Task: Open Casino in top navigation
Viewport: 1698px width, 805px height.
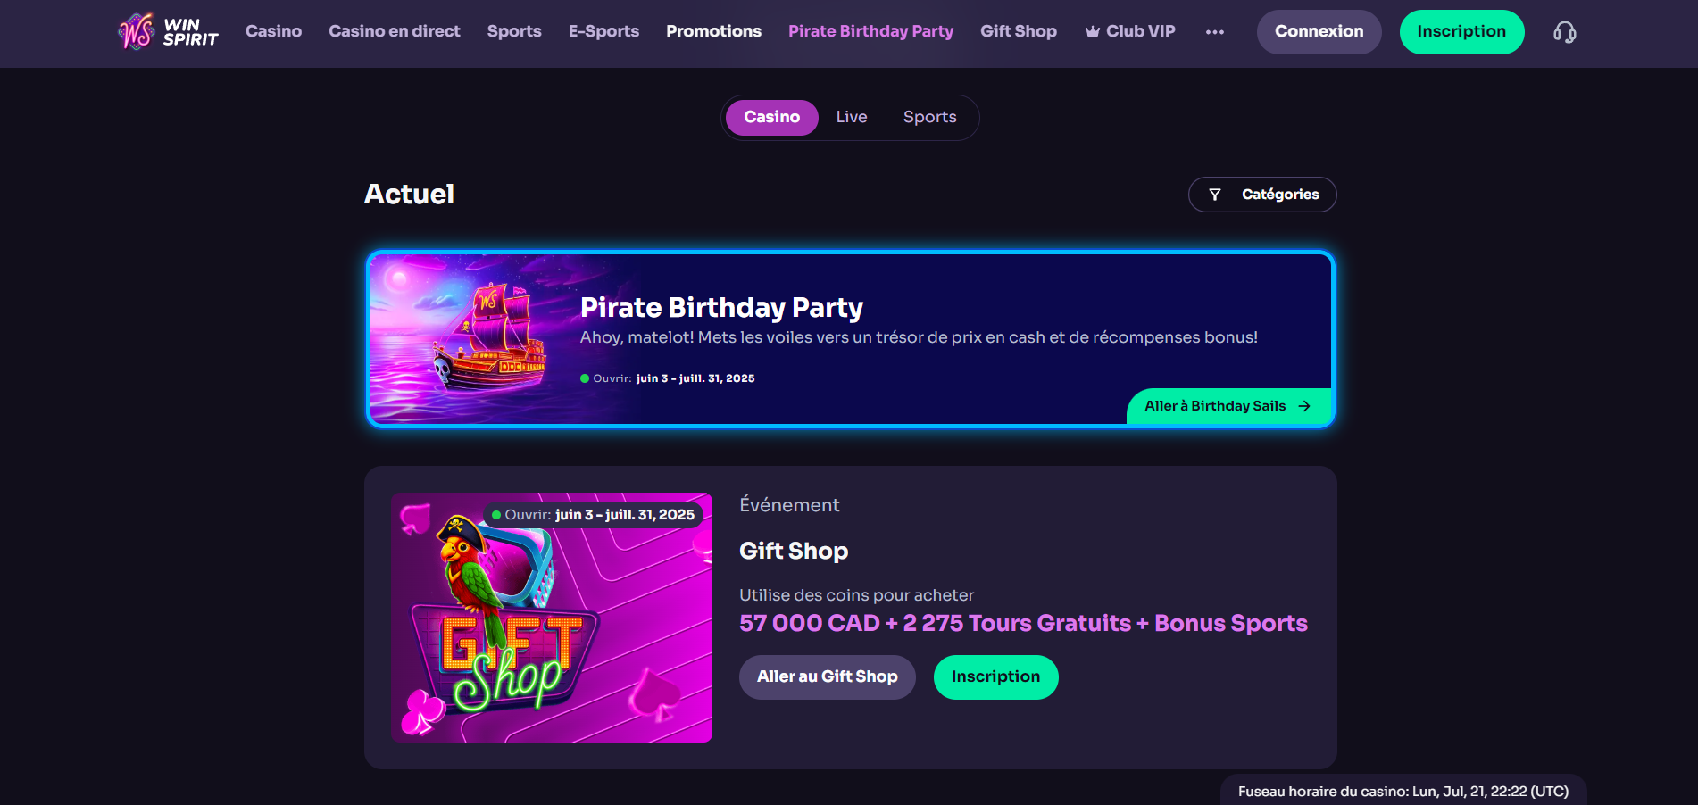Action: pyautogui.click(x=273, y=31)
